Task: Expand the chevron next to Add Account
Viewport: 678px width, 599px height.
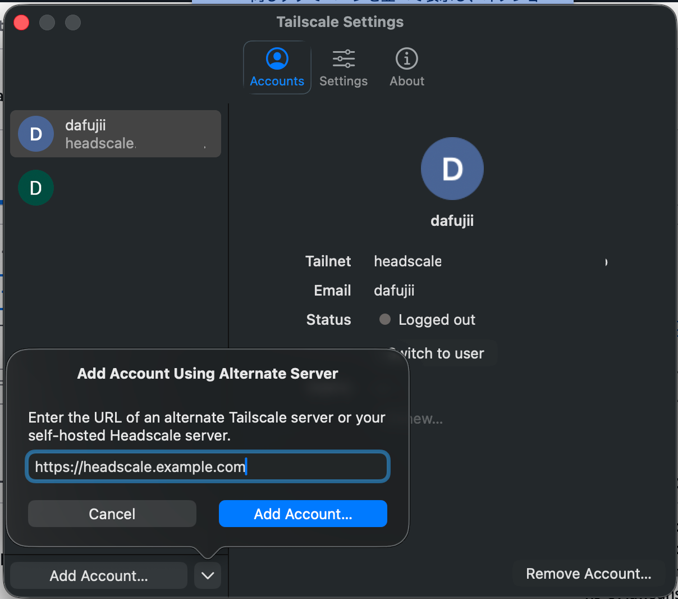Action: point(208,575)
